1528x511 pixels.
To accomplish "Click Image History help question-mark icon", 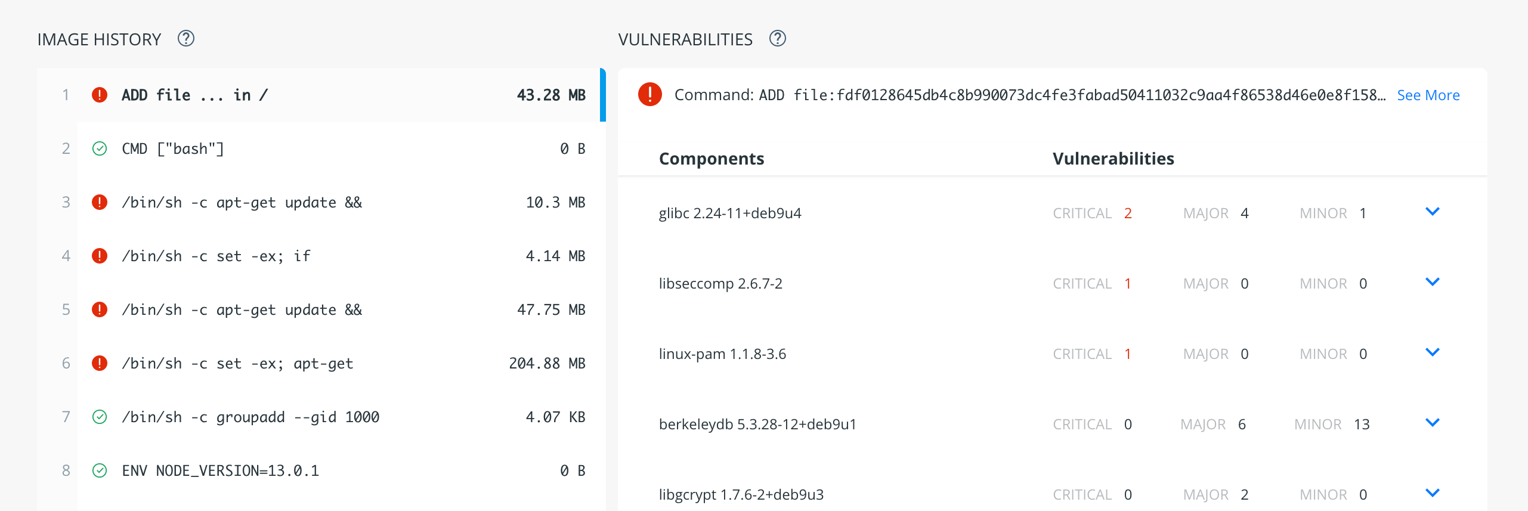I will coord(186,39).
